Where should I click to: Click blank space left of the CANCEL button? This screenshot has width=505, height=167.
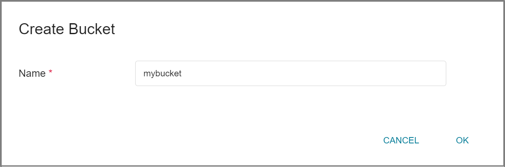225,140
